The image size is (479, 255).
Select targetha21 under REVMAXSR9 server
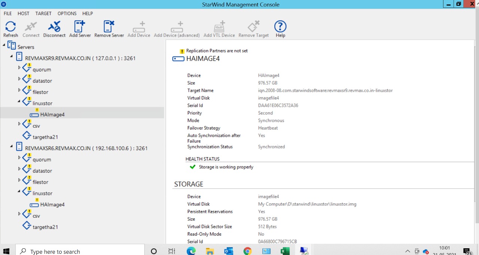point(45,137)
